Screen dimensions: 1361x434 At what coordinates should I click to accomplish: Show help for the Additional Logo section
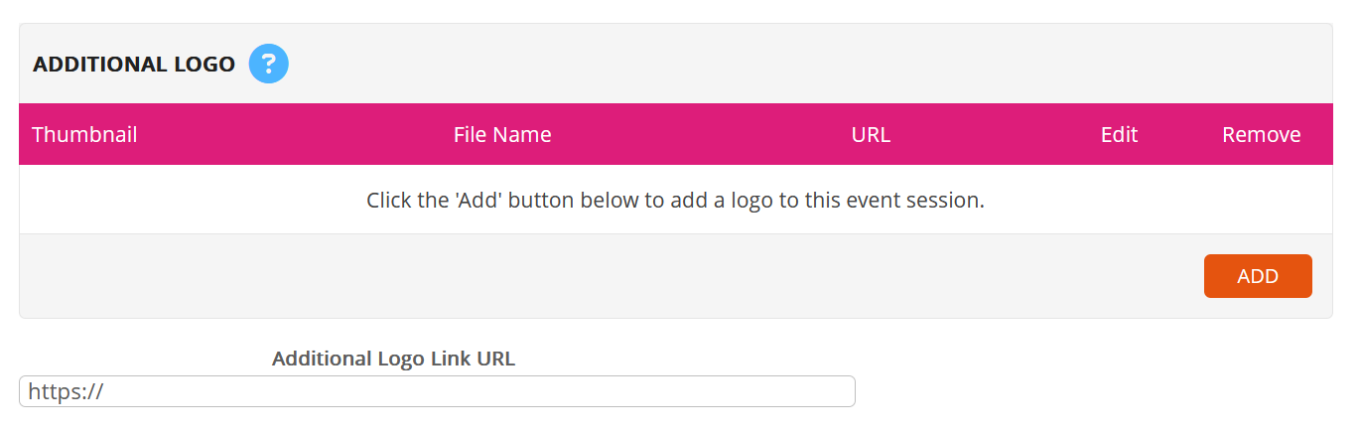[x=268, y=64]
